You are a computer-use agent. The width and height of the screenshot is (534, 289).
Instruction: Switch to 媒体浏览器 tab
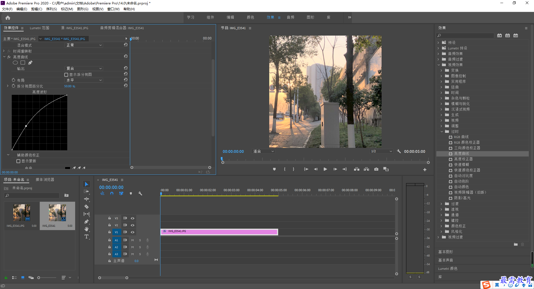point(45,180)
